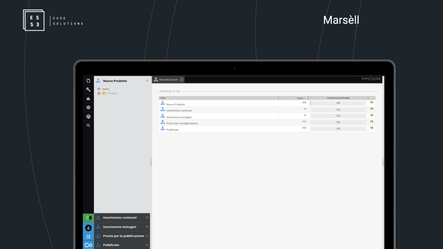The width and height of the screenshot is (443, 249).
Task: Click the right panel splitter collapse handle
Action: point(383,163)
